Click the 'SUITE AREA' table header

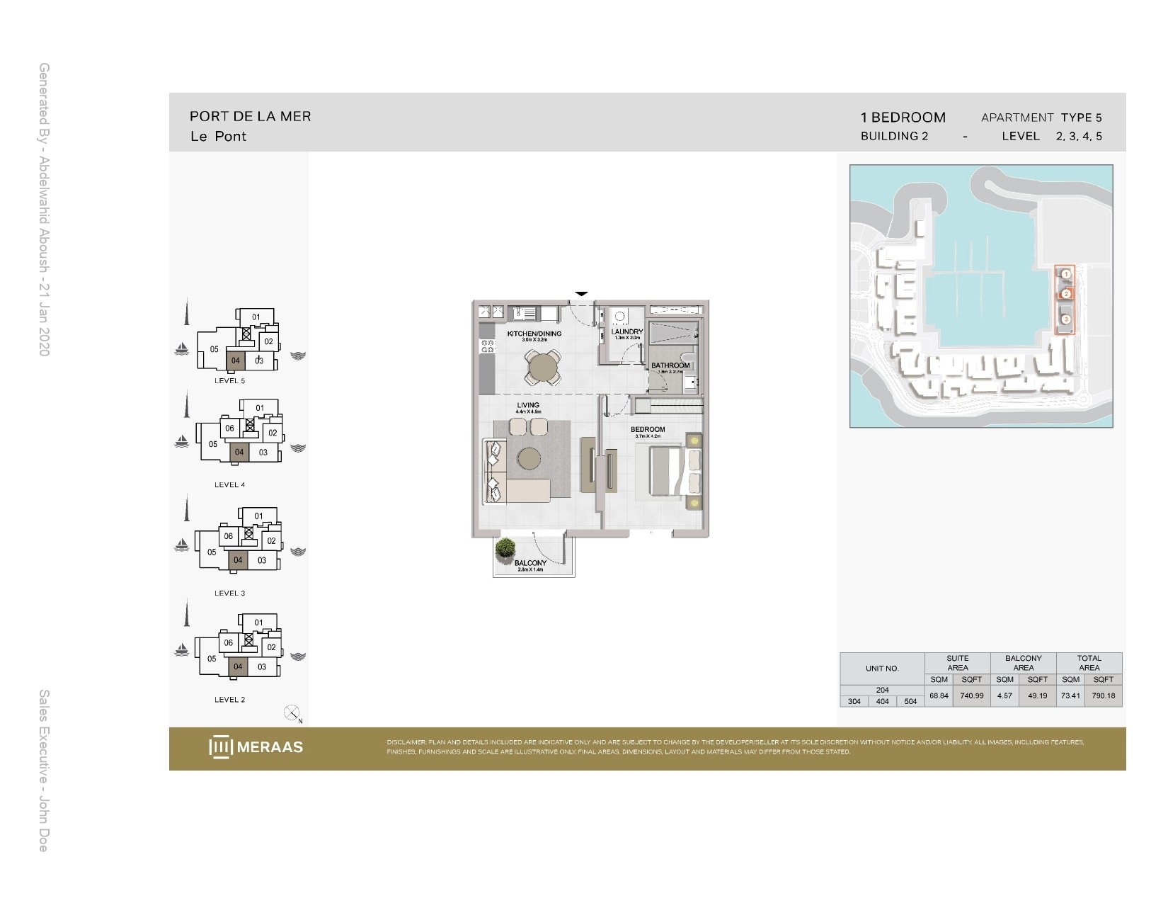click(958, 663)
